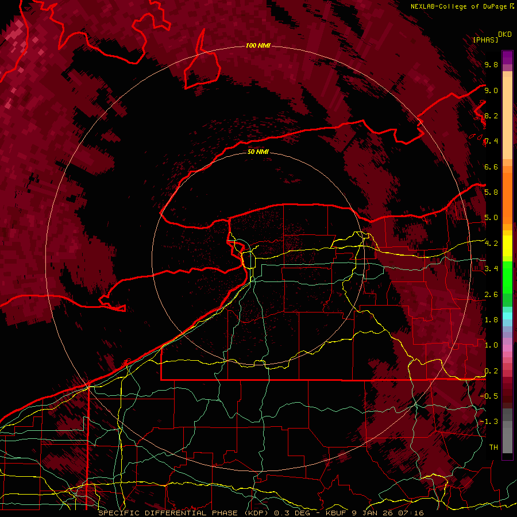The image size is (517, 517).
Task: Select the 3.4 scale label
Action: [491, 269]
